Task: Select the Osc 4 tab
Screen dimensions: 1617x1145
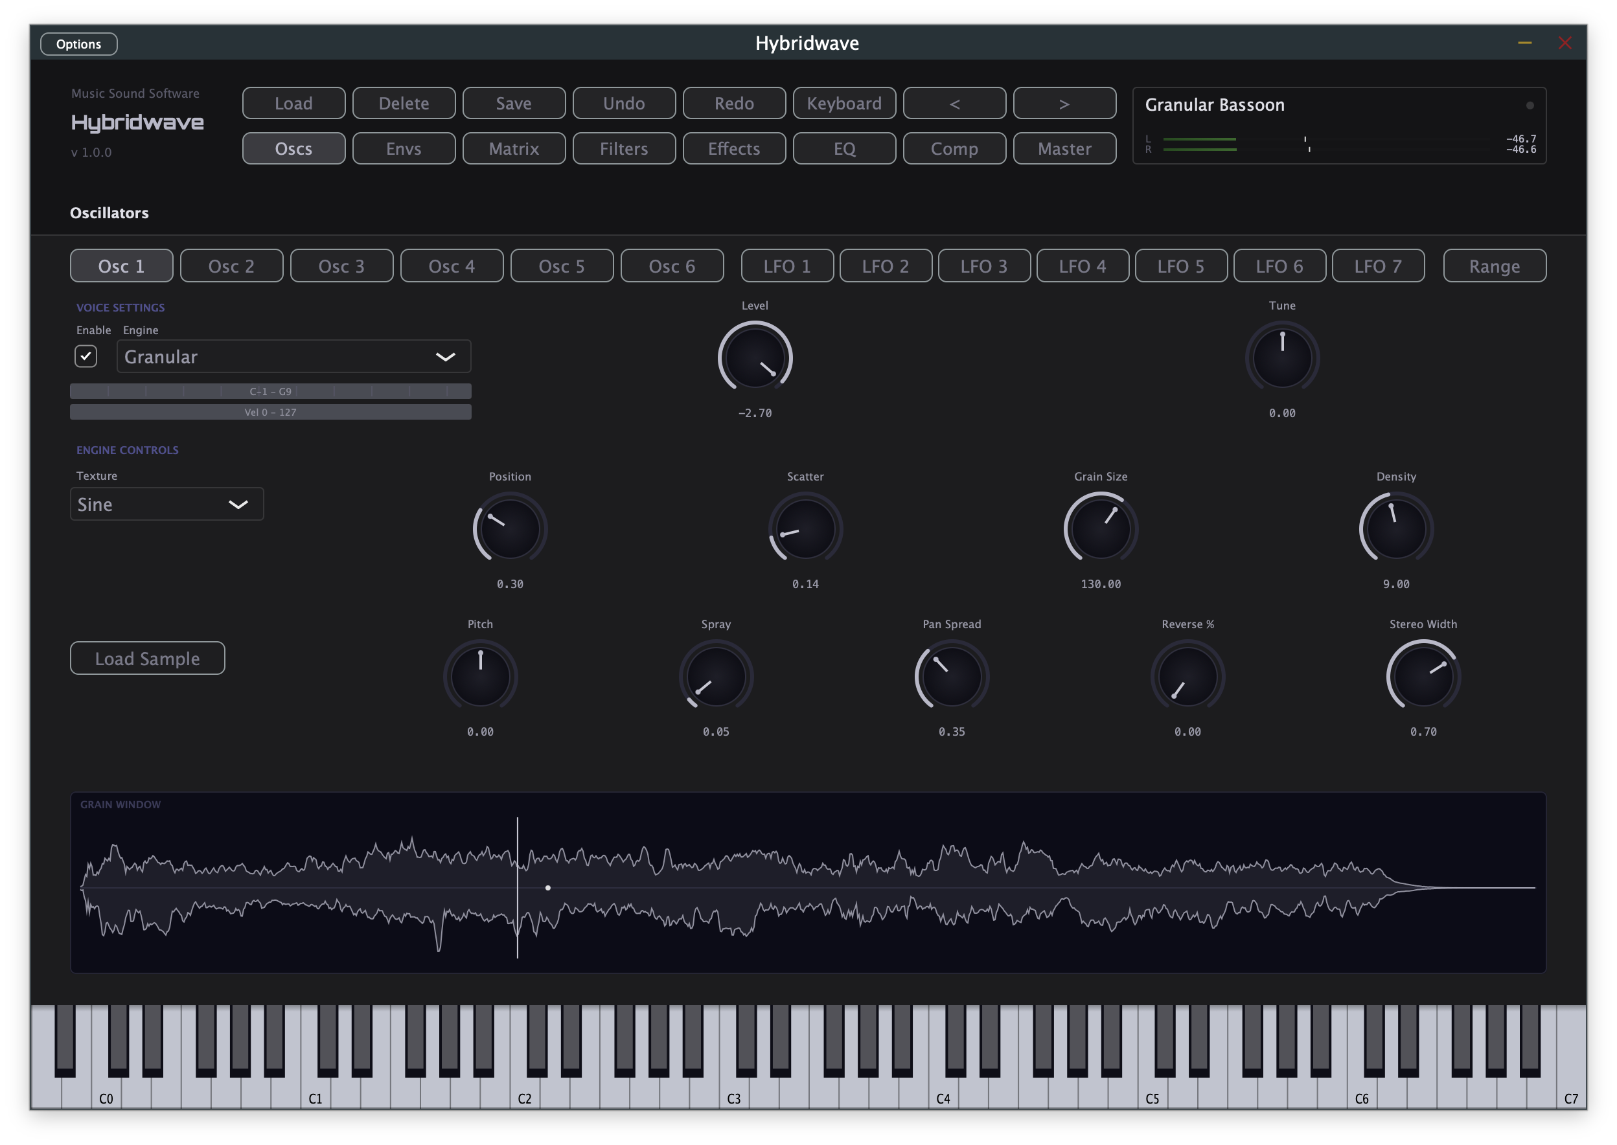Action: (452, 266)
